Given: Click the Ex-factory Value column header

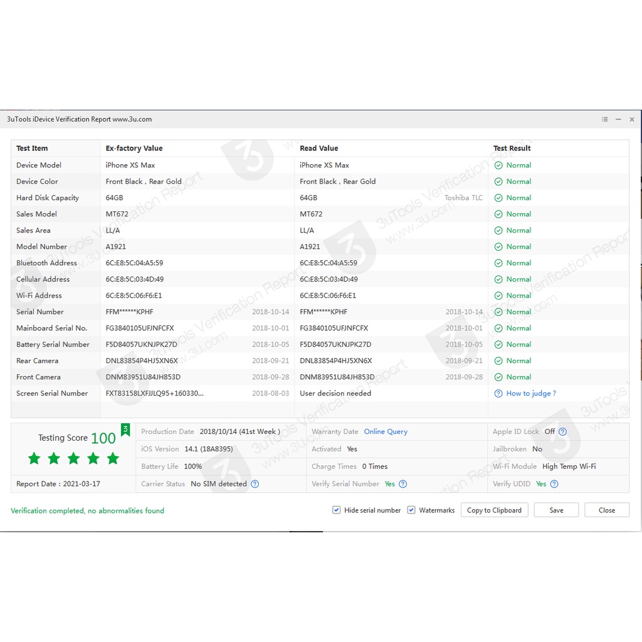Looking at the screenshot, I should (x=134, y=148).
